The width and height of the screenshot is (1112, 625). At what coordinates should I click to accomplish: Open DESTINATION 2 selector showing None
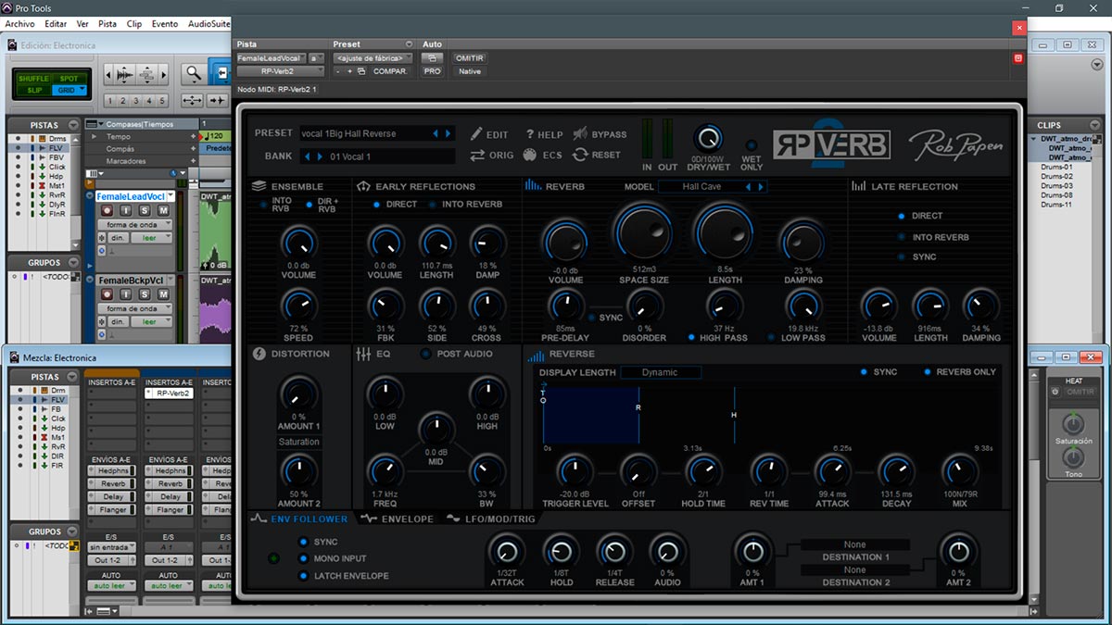[x=854, y=570]
